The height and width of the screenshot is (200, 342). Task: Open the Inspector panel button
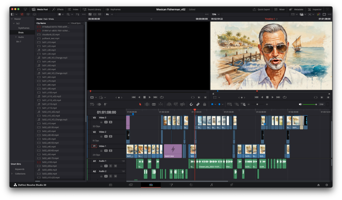pos(315,9)
